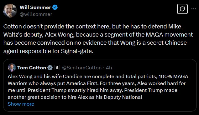Screen dimensions: 199x115
Task: Expand quoted post with Show more
Action: 21,104
